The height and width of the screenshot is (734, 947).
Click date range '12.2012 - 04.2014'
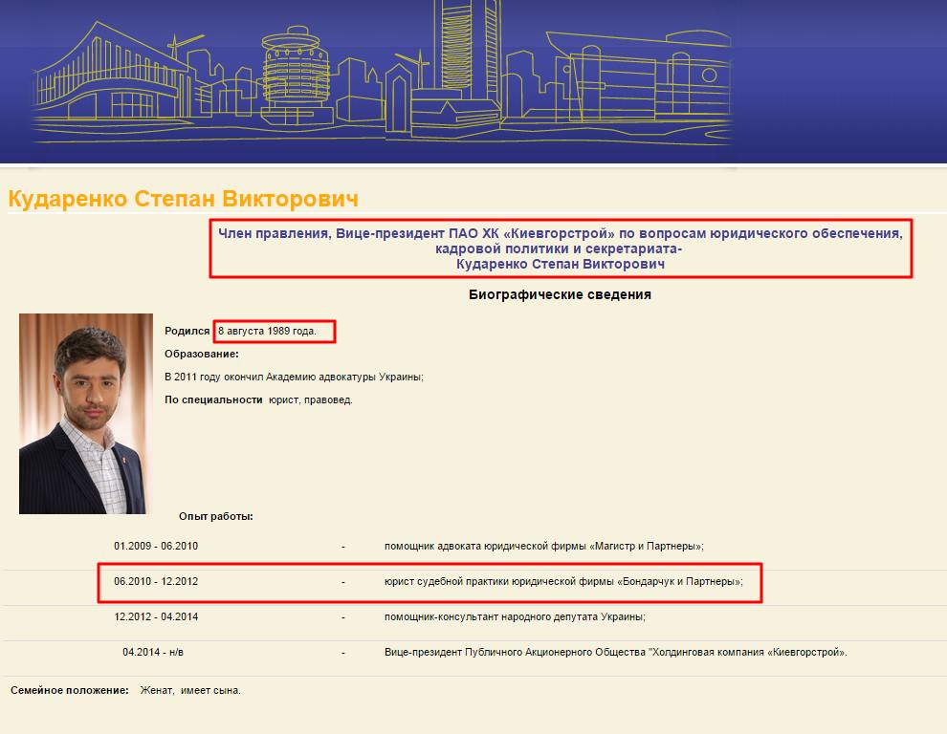pos(156,616)
